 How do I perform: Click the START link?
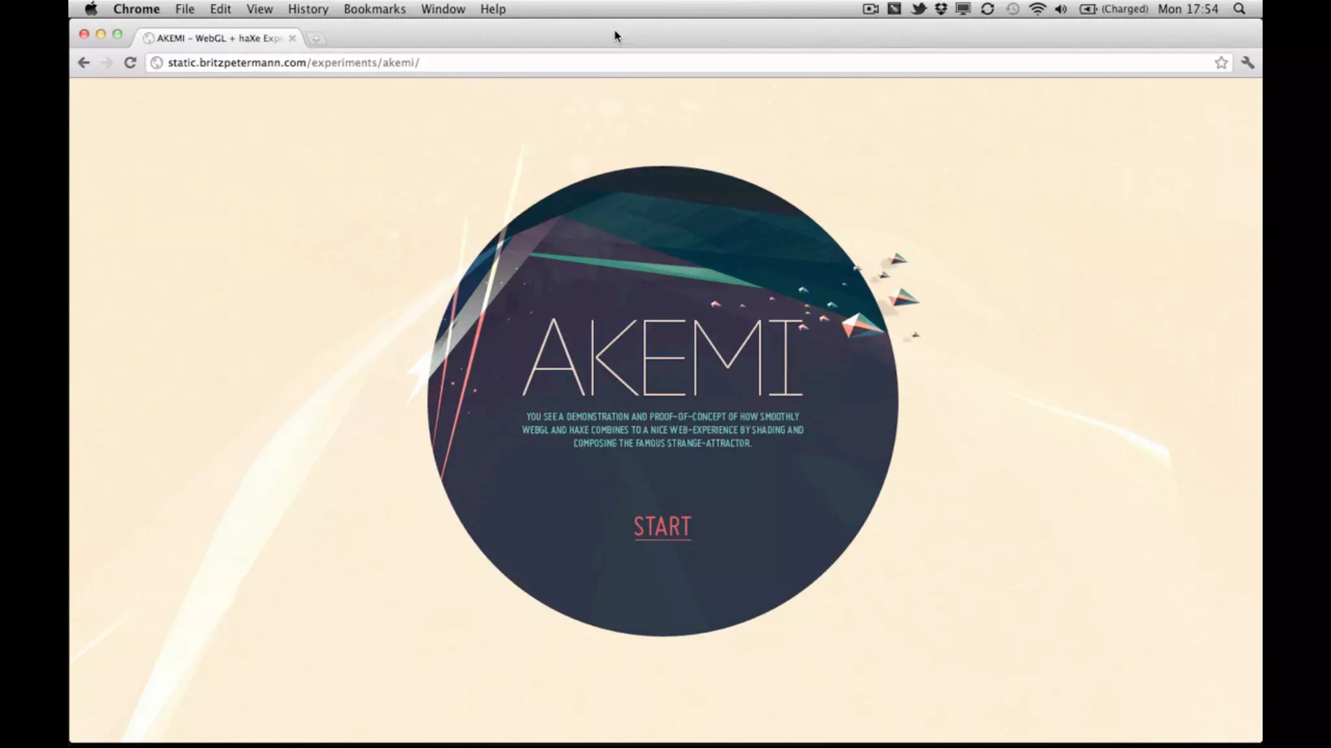tap(662, 527)
